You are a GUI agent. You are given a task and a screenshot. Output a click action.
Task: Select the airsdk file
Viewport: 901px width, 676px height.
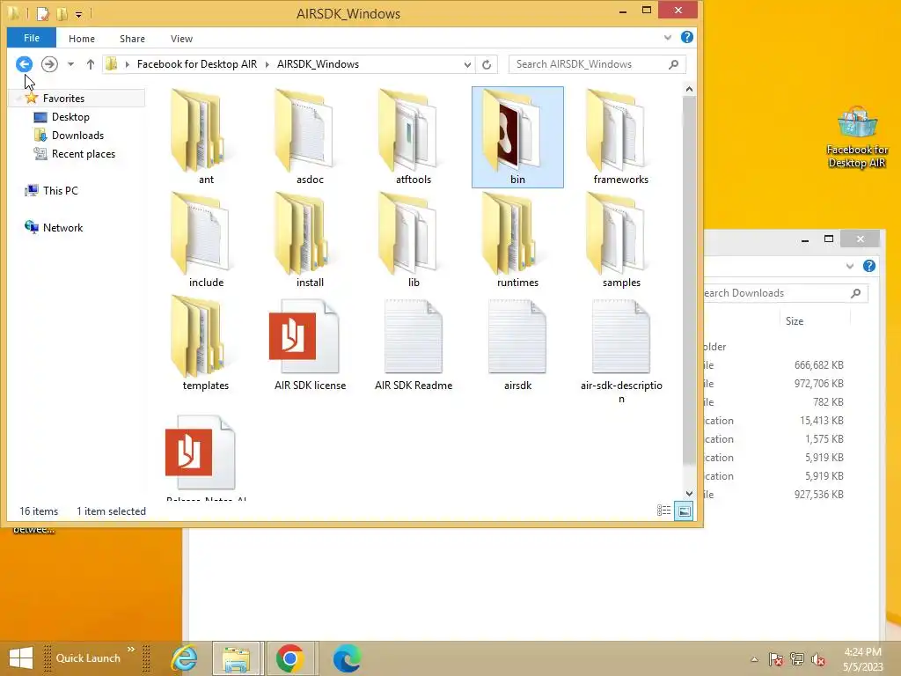tap(517, 345)
